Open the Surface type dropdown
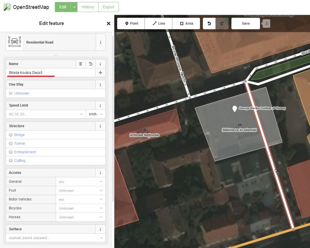Image resolution: width=310 pixels, height=248 pixels. 101,238
